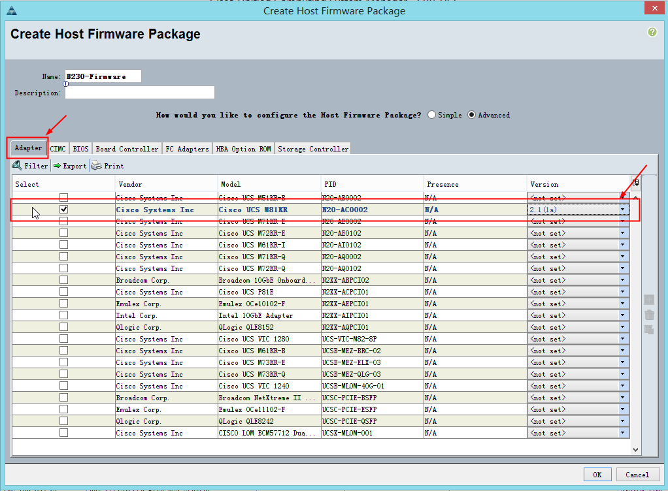This screenshot has height=491, width=668.
Task: Open version dropdown for QLogic QLE8152
Action: (622, 326)
